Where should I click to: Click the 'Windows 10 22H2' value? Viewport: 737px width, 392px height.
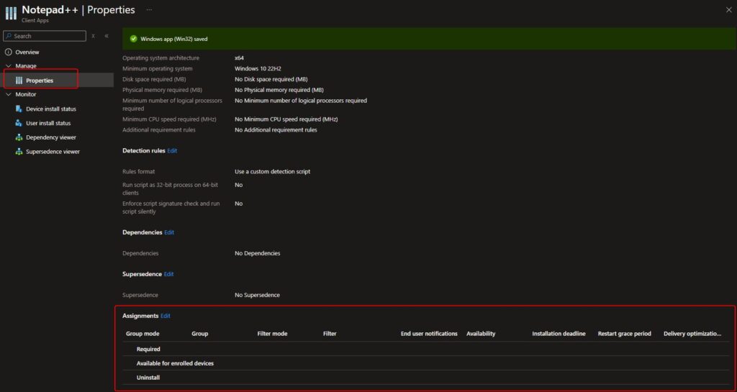pyautogui.click(x=258, y=69)
